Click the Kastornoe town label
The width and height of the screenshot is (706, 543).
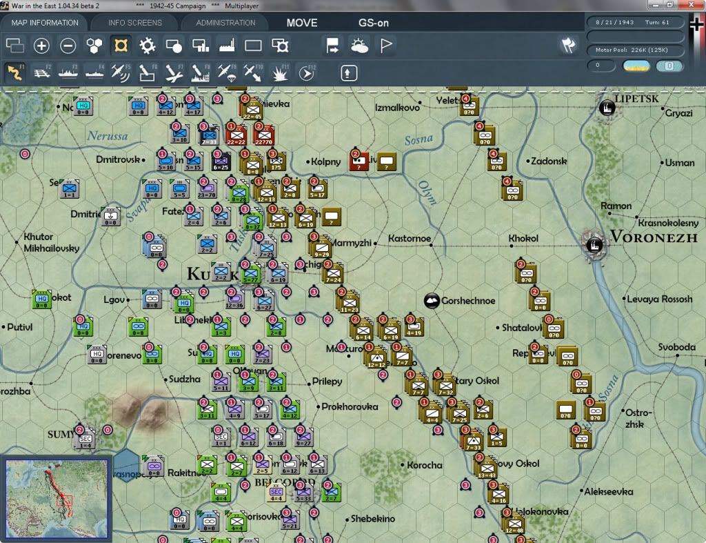(410, 238)
